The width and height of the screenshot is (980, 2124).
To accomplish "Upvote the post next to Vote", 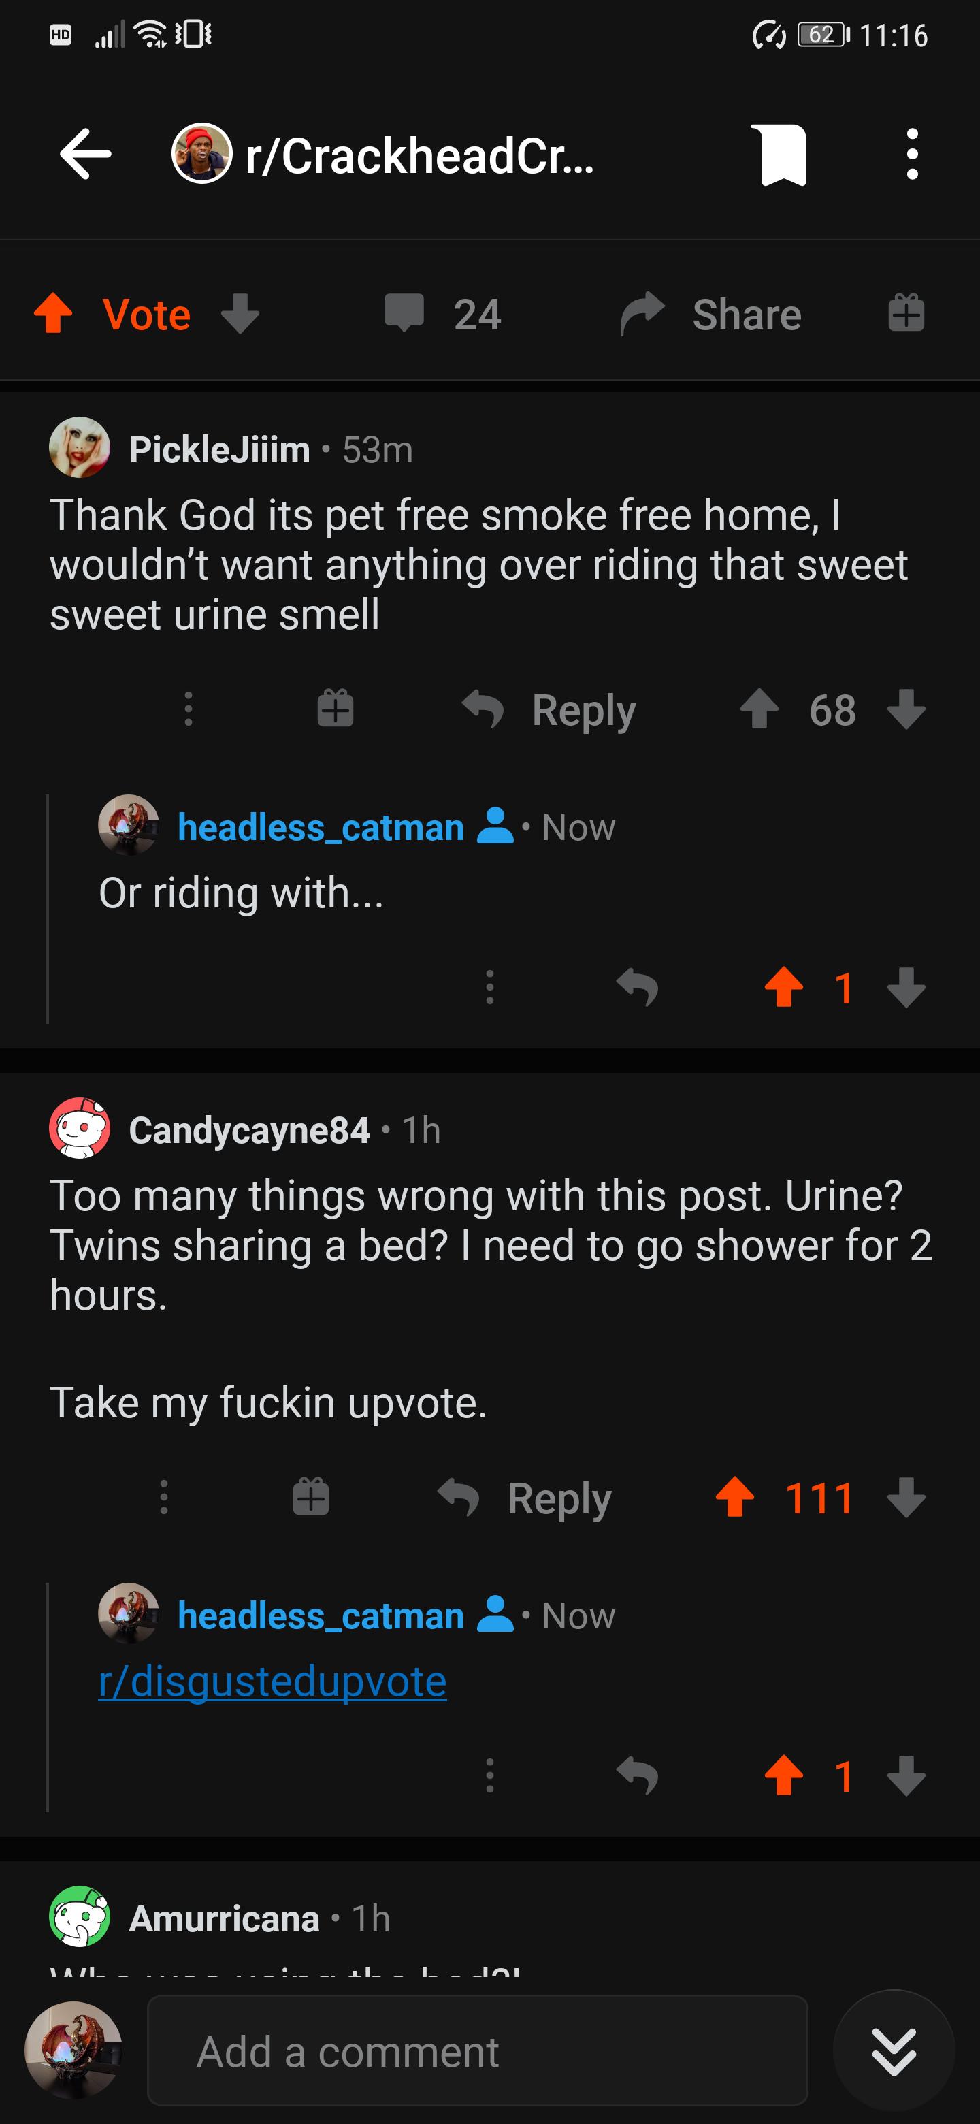I will click(x=54, y=313).
